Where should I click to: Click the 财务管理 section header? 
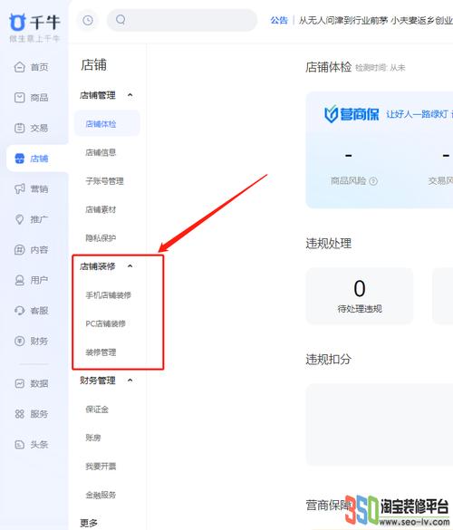[97, 381]
